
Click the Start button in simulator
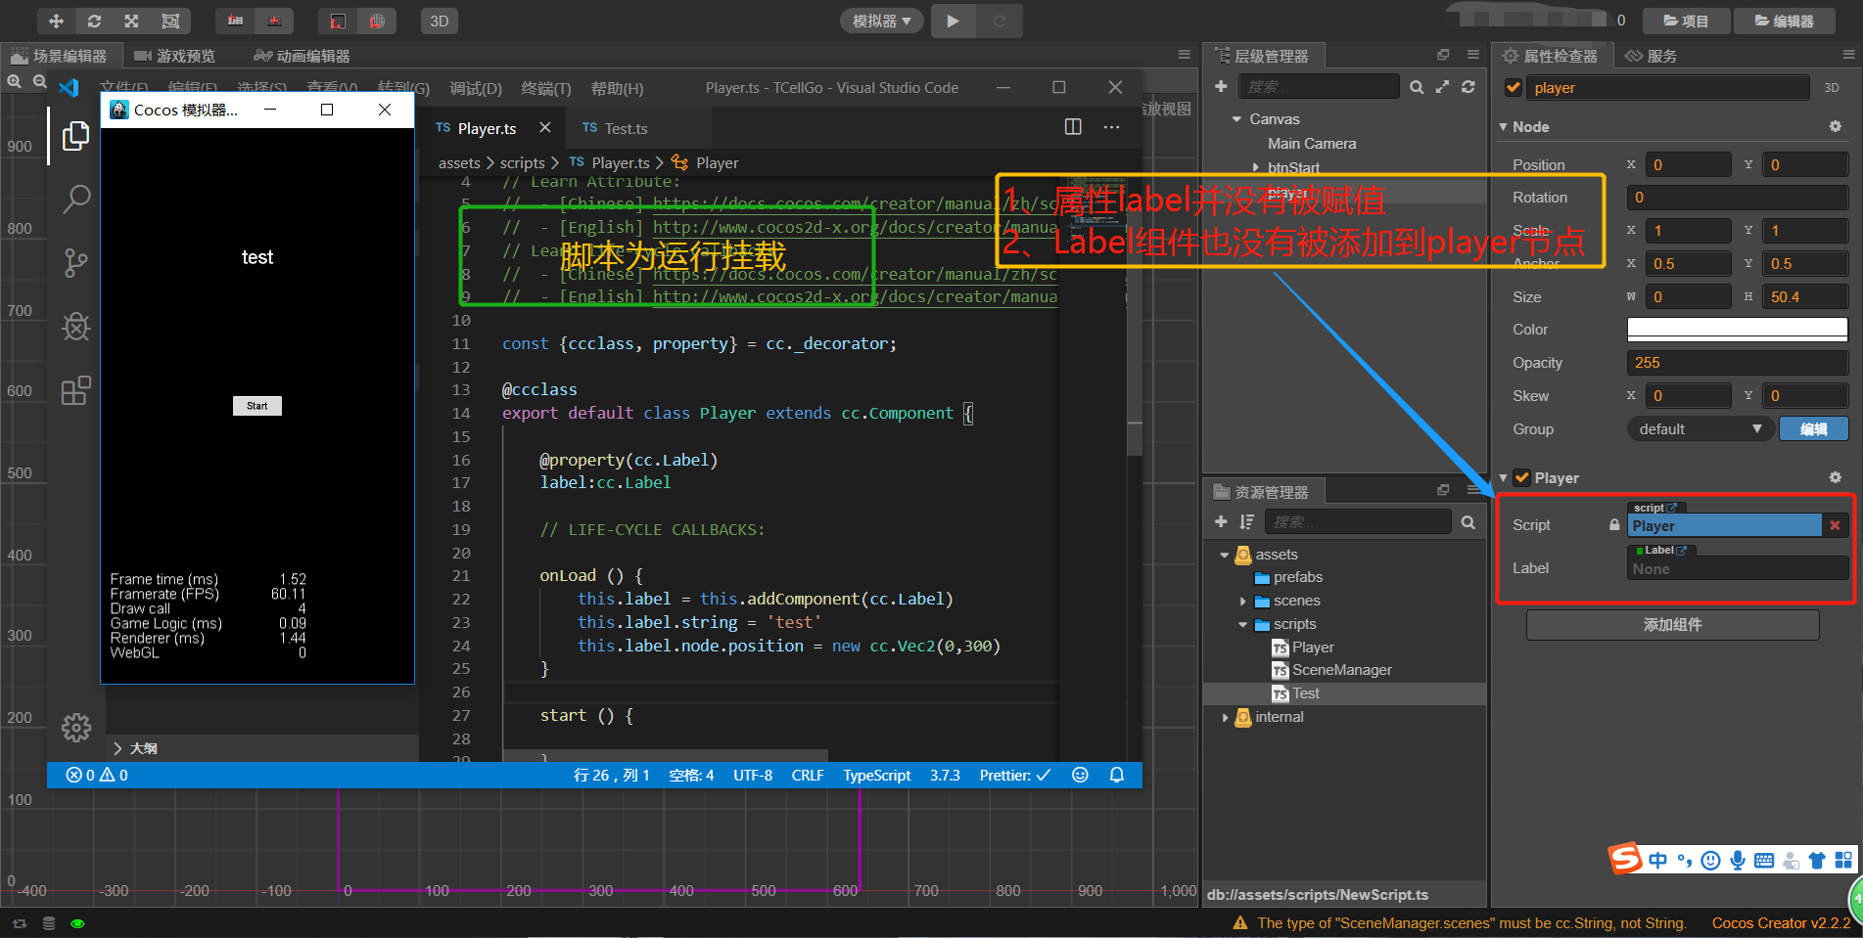click(x=256, y=406)
